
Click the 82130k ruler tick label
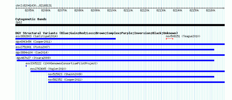[161, 10]
